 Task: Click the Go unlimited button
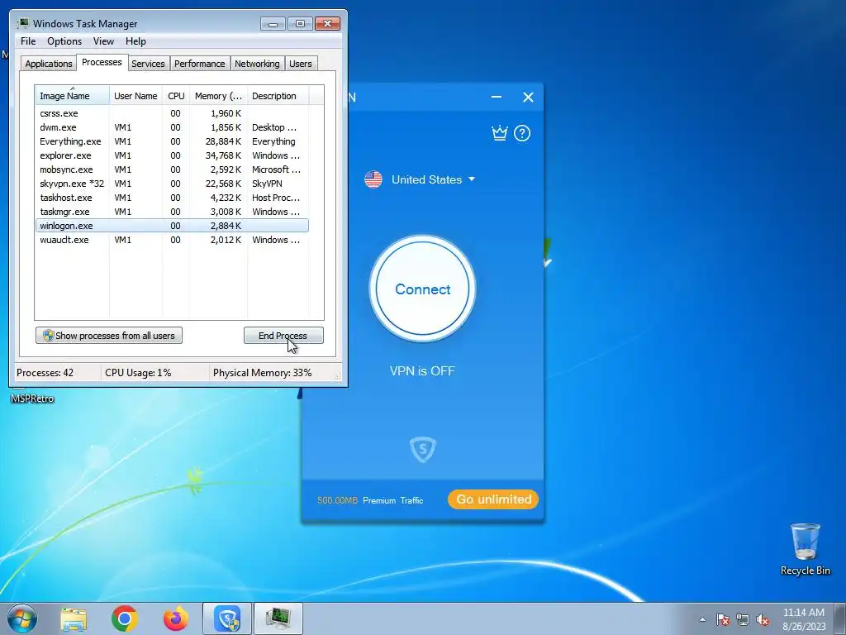pyautogui.click(x=493, y=499)
